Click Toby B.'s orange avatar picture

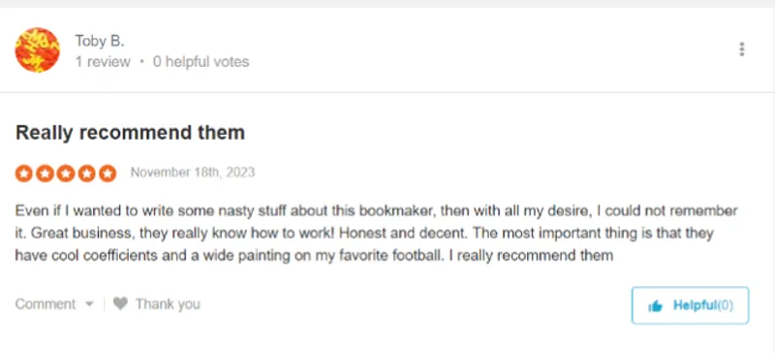click(38, 50)
